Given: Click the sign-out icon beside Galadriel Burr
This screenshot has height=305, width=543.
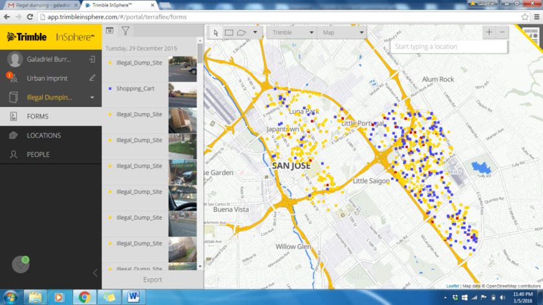Looking at the screenshot, I should 92,59.
